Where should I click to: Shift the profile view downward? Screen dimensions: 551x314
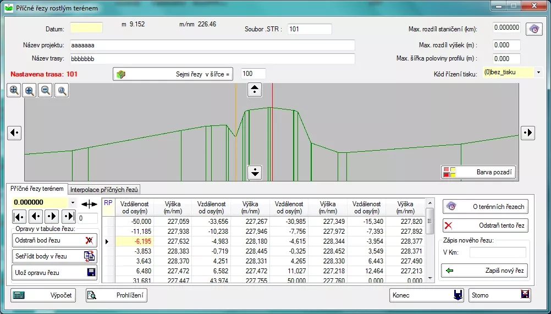tap(254, 172)
